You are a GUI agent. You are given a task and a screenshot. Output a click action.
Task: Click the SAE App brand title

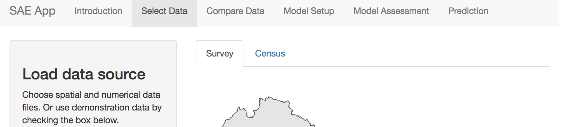(x=32, y=11)
